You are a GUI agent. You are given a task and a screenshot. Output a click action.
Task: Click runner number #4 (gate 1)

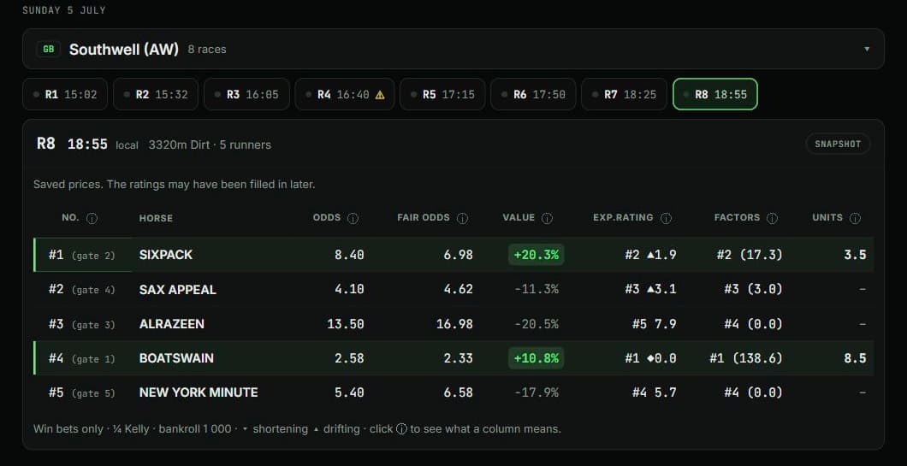(81, 358)
